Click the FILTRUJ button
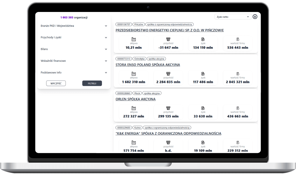This screenshot has height=175, width=296. 92,83
